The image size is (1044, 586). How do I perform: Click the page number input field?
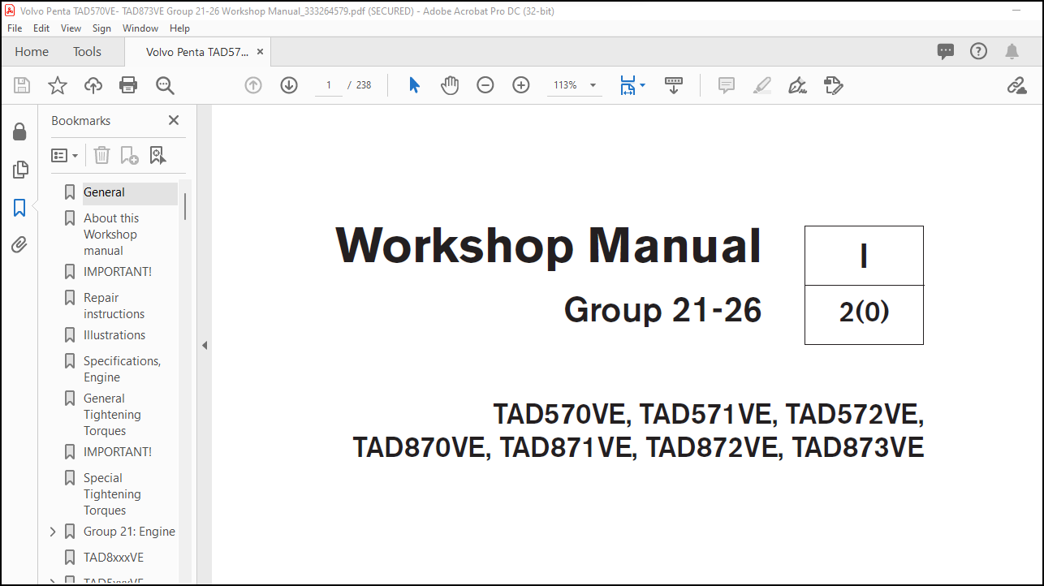[329, 85]
